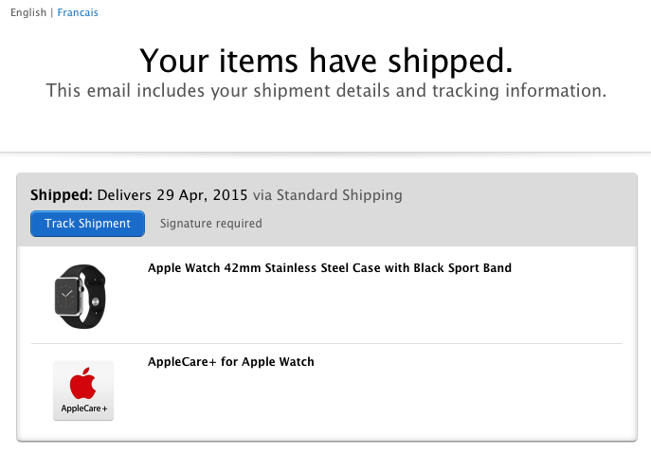Click the AppleCare+ badge icon
The width and height of the screenshot is (651, 454).
coord(83,390)
